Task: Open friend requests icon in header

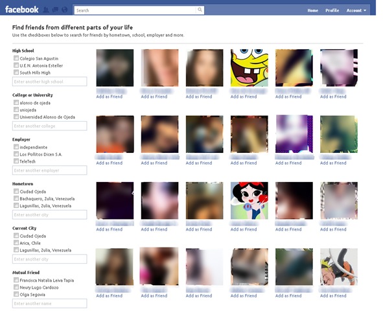Action: (x=45, y=10)
